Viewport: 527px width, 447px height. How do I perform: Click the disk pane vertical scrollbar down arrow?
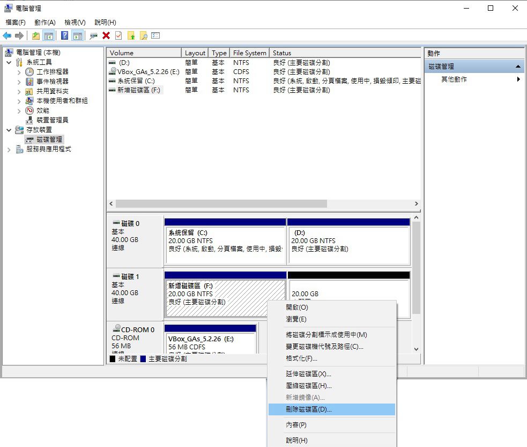pyautogui.click(x=417, y=349)
